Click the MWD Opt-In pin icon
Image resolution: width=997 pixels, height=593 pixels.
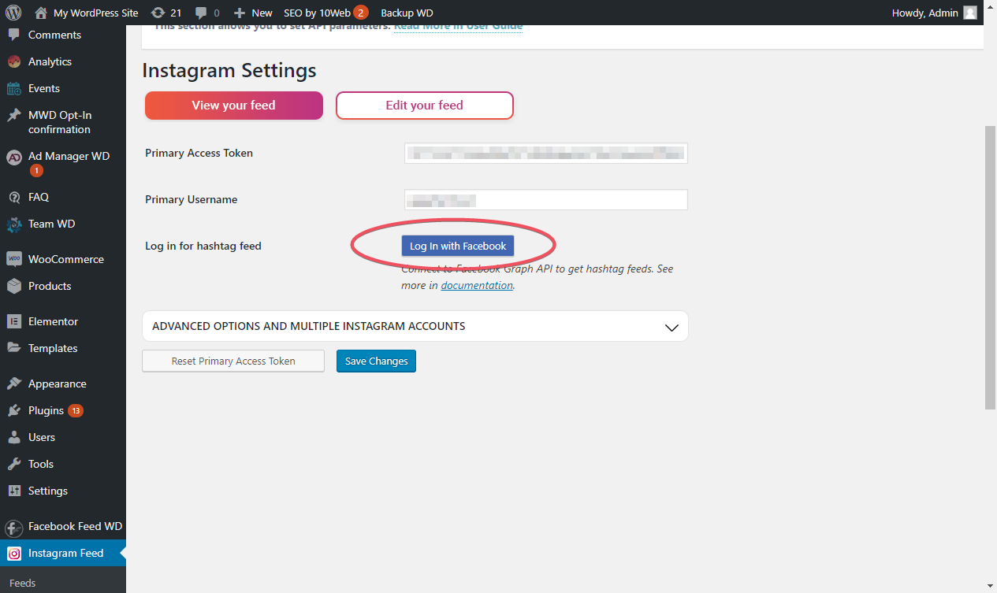pyautogui.click(x=13, y=115)
